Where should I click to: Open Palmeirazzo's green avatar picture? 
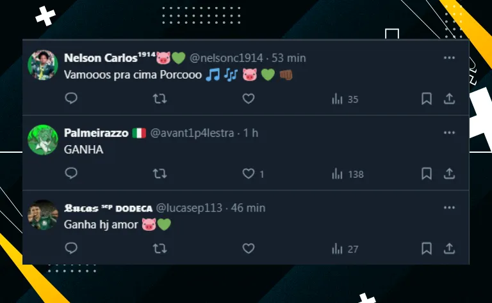pos(43,139)
